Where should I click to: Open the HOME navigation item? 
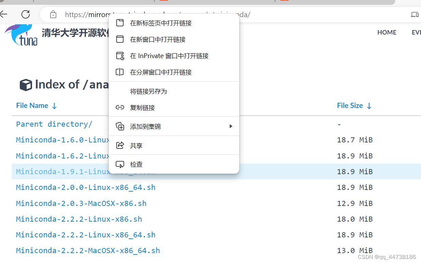[387, 32]
